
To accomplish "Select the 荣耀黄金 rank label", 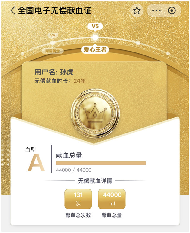I will coord(53,51).
